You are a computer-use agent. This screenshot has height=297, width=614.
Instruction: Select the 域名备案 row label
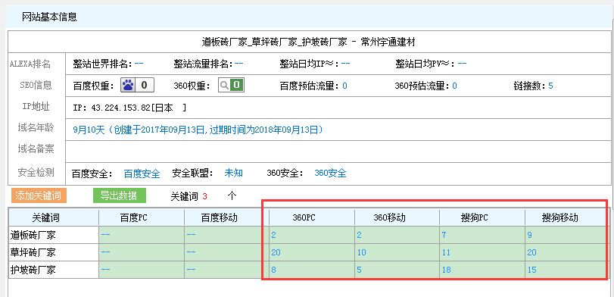[36, 149]
